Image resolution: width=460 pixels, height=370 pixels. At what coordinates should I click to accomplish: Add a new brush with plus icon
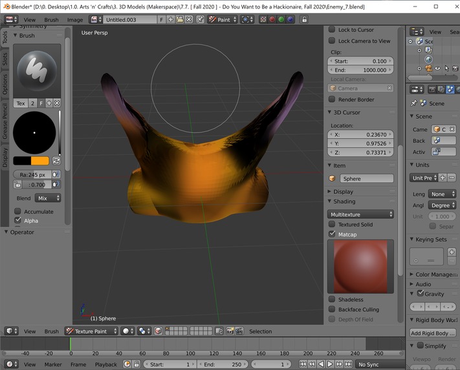(49, 103)
